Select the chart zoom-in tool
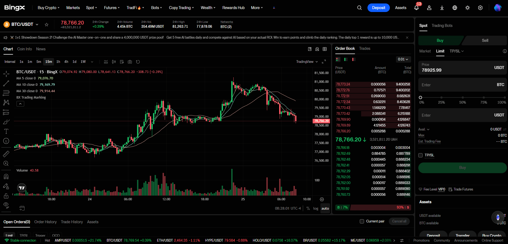The image size is (508, 244). [6, 163]
